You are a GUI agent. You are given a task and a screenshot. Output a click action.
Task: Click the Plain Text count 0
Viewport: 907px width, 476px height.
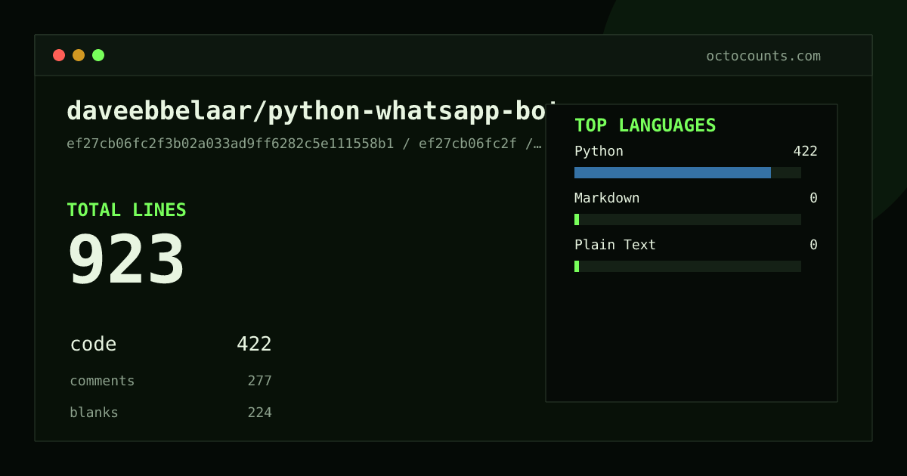click(813, 245)
